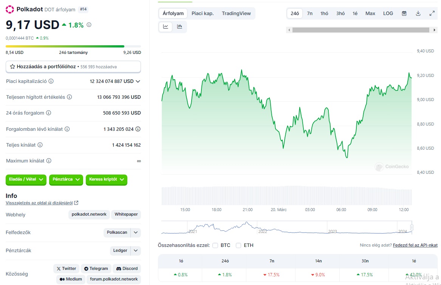Show info for 24 órás forgalom
441x285 pixels.
point(49,113)
